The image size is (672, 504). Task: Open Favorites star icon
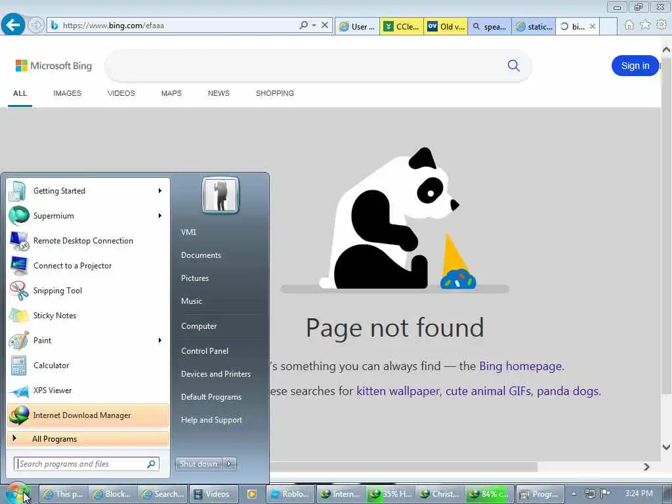(x=645, y=26)
